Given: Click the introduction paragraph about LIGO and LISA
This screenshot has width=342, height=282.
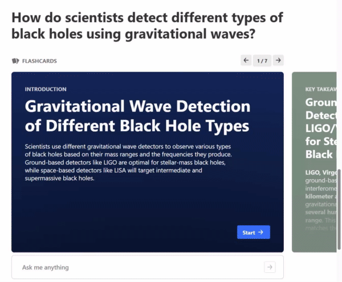Looking at the screenshot, I should tap(128, 163).
